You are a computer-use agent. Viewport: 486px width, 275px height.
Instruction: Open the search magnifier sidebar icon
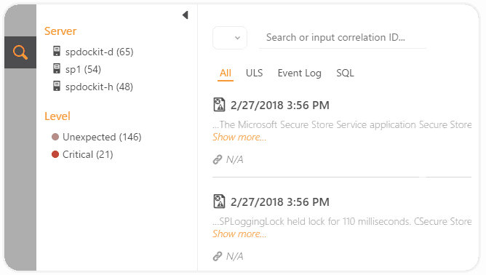(x=20, y=52)
